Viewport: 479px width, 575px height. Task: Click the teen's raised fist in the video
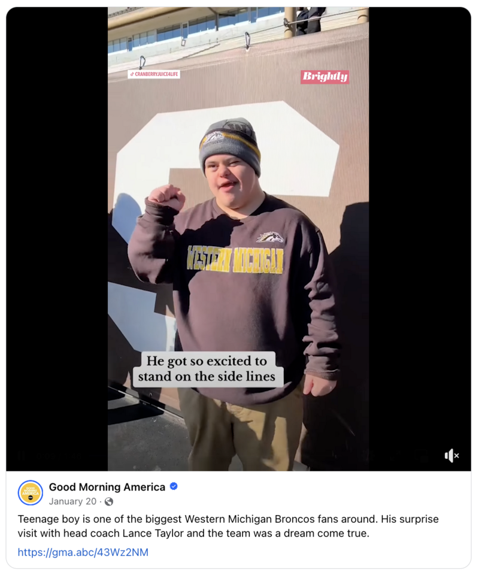pyautogui.click(x=167, y=197)
